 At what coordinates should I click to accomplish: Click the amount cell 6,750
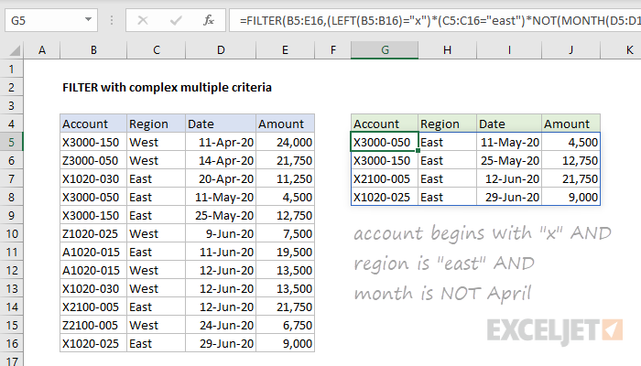(x=286, y=325)
